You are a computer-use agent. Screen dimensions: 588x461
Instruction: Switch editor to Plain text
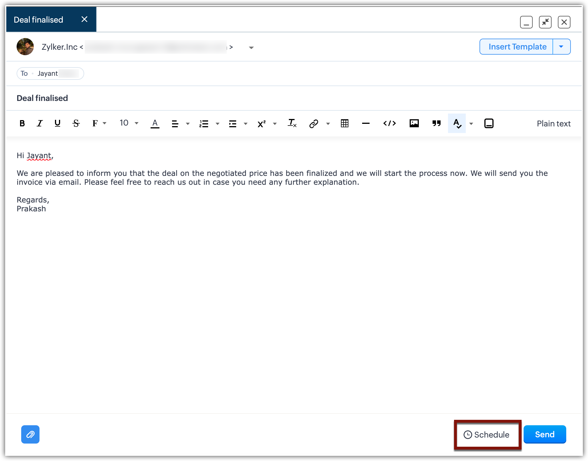(x=553, y=124)
